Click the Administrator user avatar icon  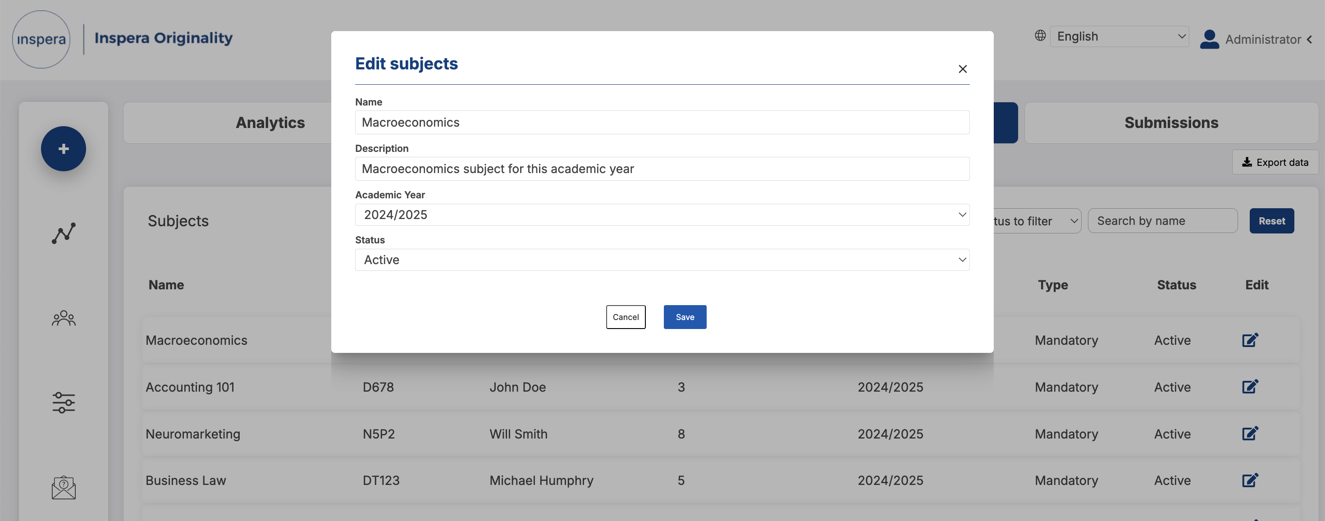tap(1209, 39)
